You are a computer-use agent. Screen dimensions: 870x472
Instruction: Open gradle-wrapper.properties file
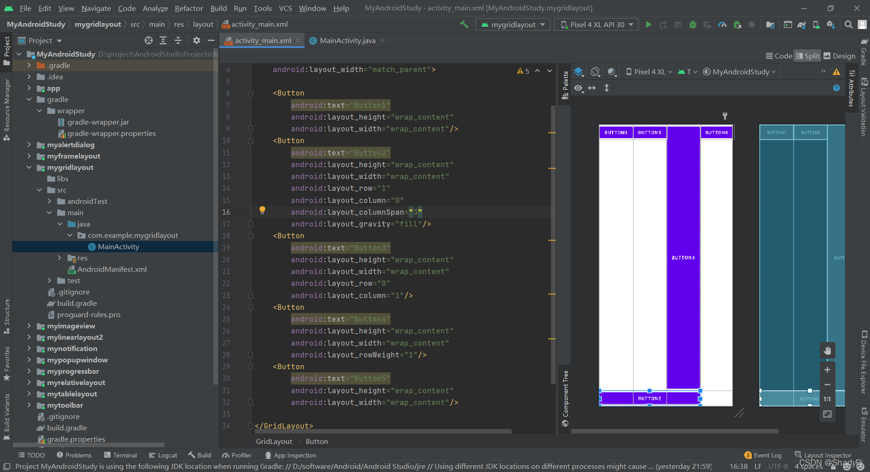[x=106, y=133]
